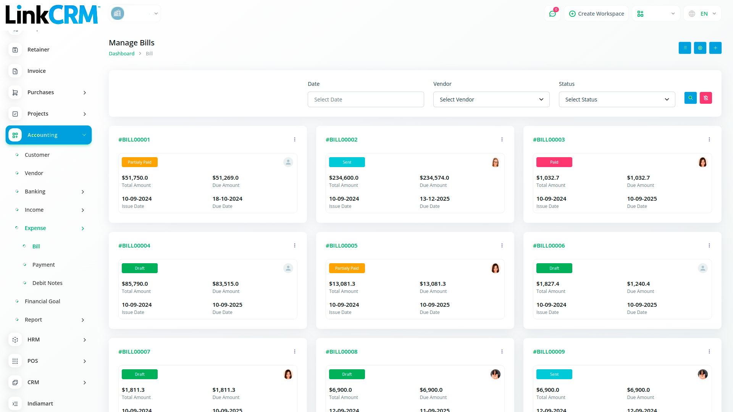Open the chat messages icon in the header
This screenshot has height=412, width=733.
coord(552,14)
